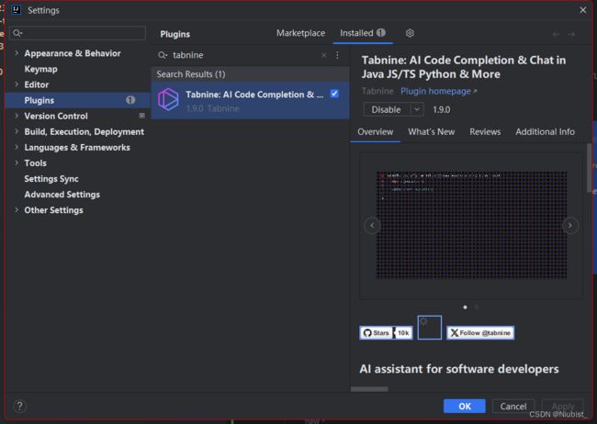
Task: Focus the tabnine plugin search field
Action: pos(243,55)
